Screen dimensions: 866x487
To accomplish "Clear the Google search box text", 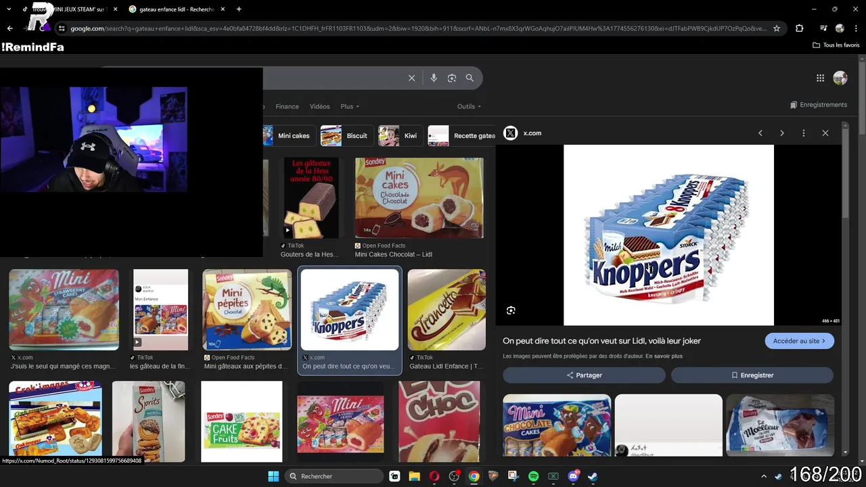I will (x=411, y=78).
